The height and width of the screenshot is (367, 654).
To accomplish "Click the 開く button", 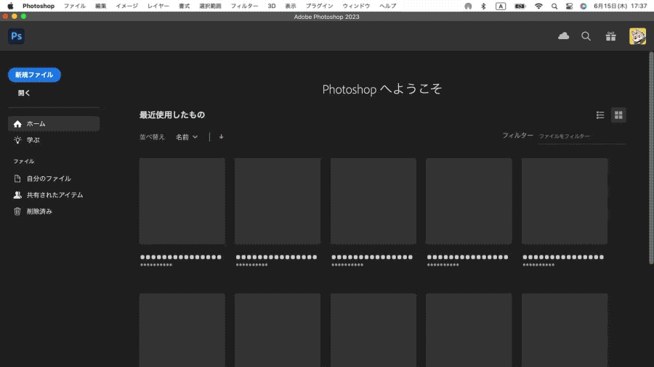I will [24, 93].
